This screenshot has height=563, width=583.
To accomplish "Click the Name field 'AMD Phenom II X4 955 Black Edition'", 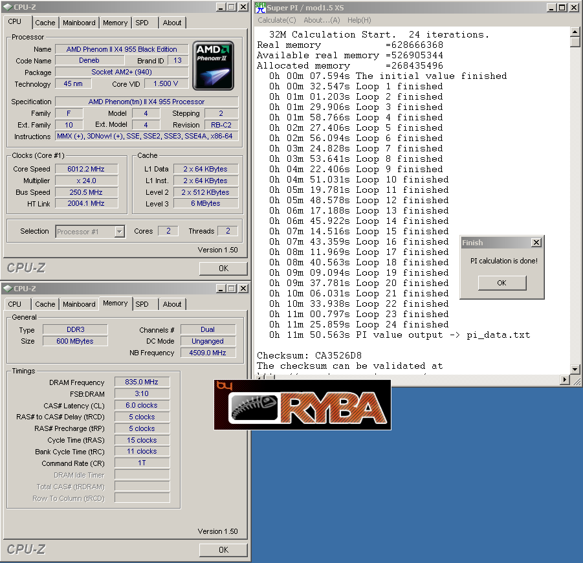I will [x=122, y=49].
